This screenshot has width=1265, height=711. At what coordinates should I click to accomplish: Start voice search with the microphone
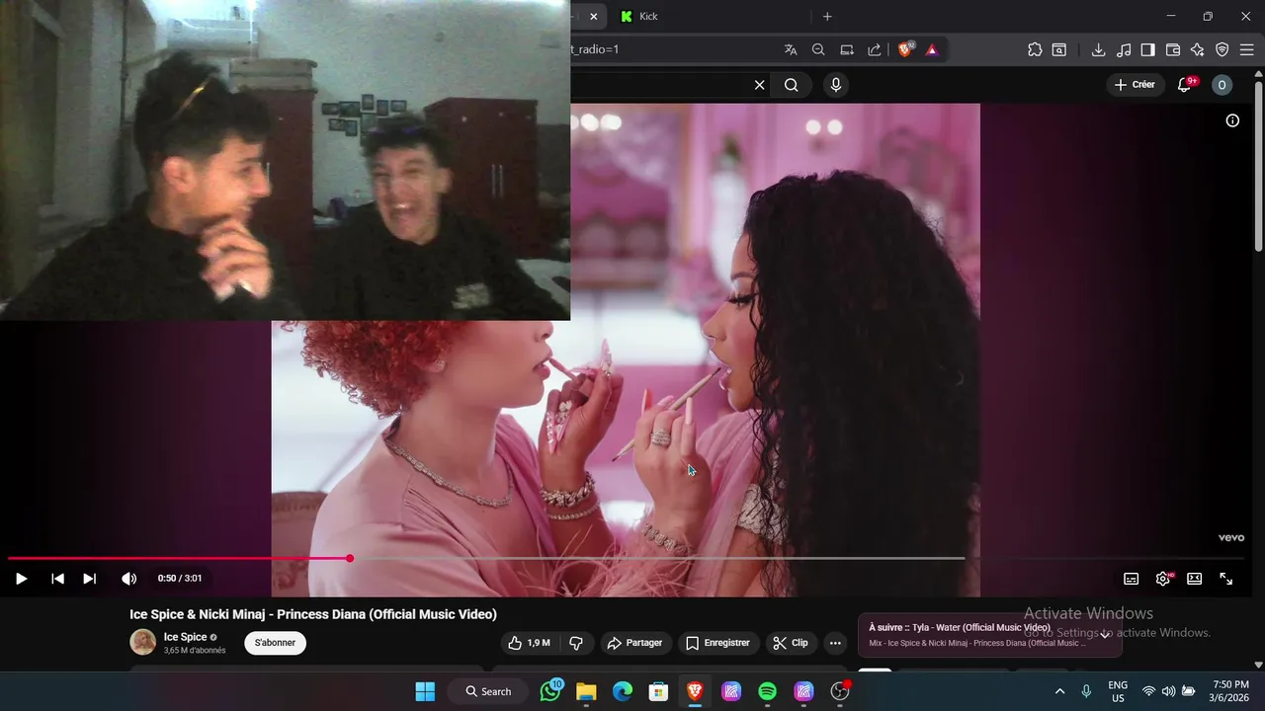tap(836, 85)
